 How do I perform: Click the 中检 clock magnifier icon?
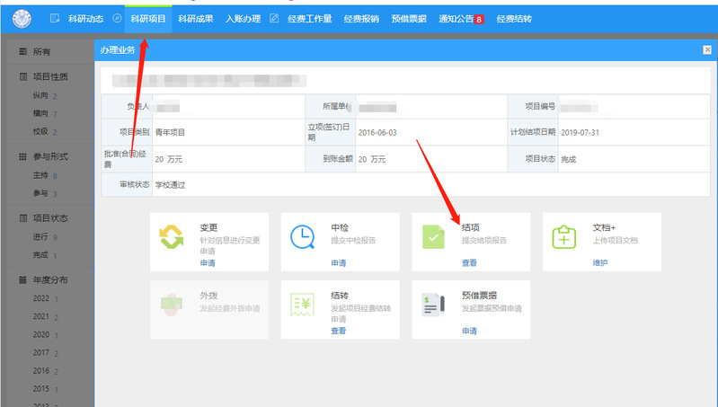click(303, 237)
